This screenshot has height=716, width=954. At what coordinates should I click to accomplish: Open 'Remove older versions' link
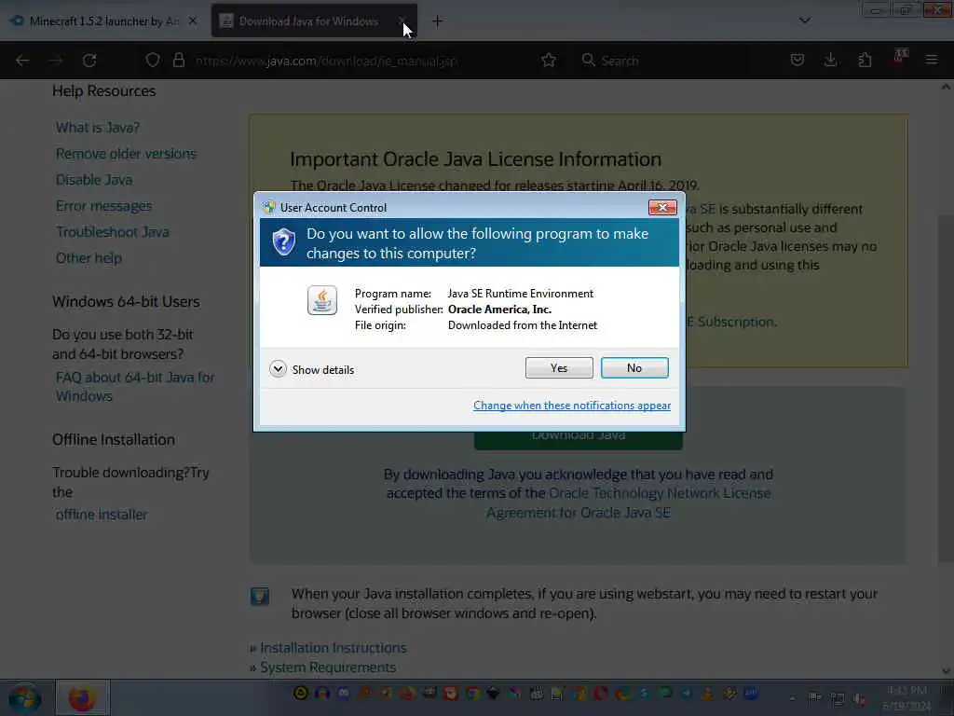[126, 154]
